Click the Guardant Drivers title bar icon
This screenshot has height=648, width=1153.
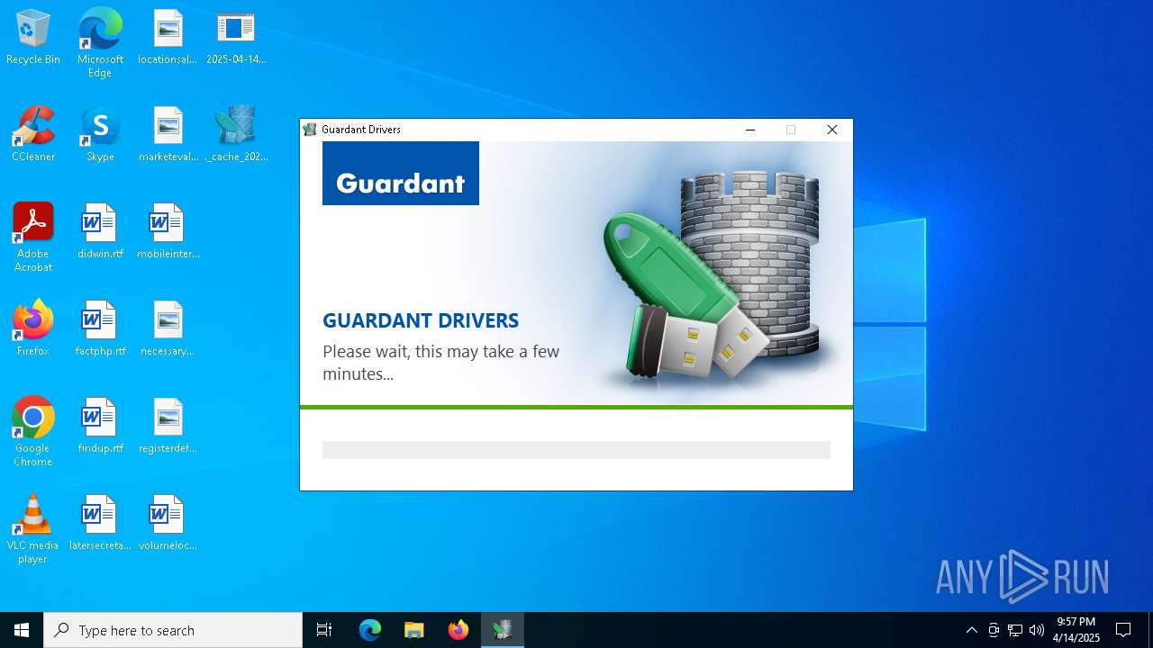pyautogui.click(x=310, y=130)
